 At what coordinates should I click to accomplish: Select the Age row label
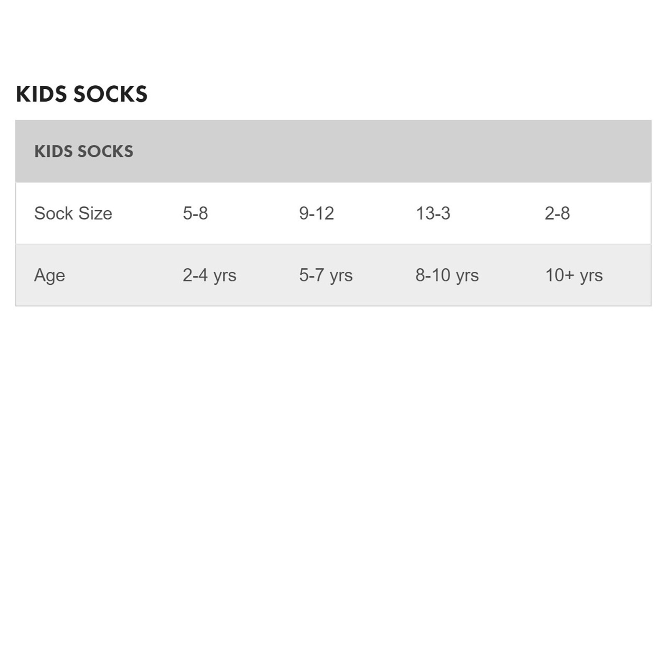coord(49,276)
